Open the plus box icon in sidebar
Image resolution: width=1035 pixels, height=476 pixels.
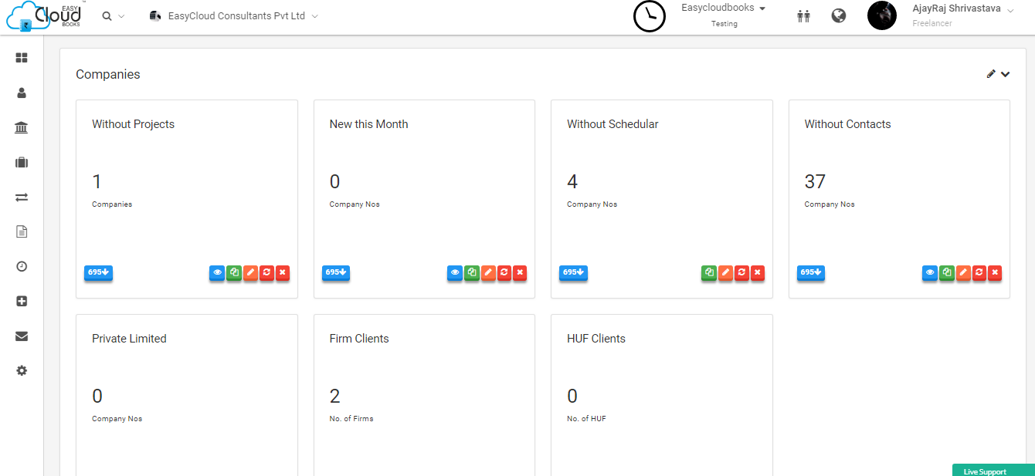[x=22, y=301]
